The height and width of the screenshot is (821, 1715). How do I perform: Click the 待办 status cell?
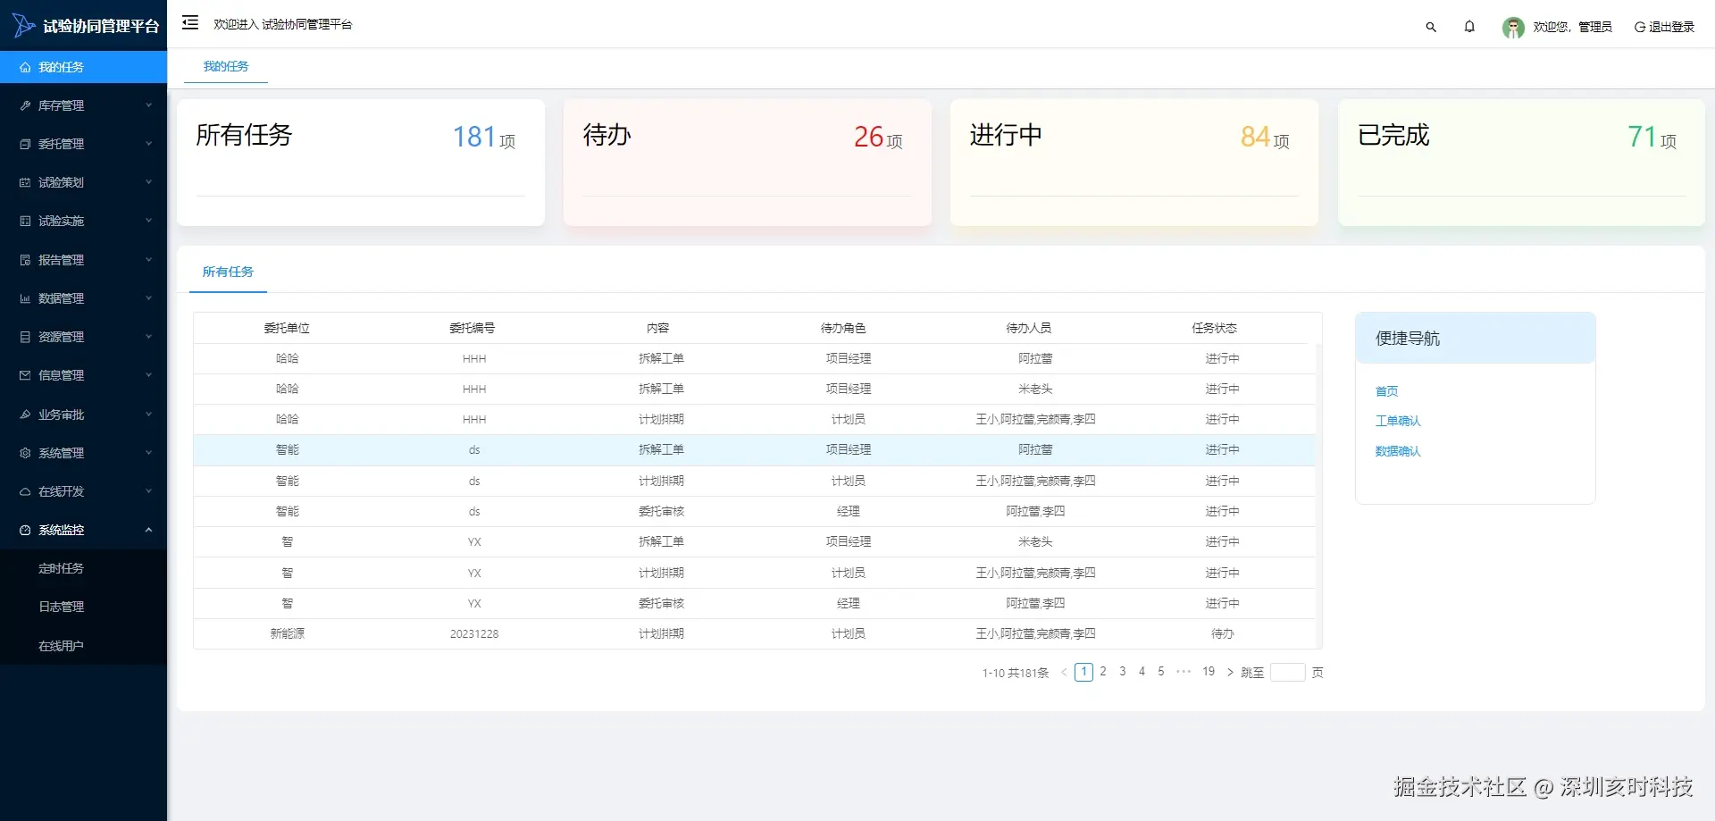1222,634
